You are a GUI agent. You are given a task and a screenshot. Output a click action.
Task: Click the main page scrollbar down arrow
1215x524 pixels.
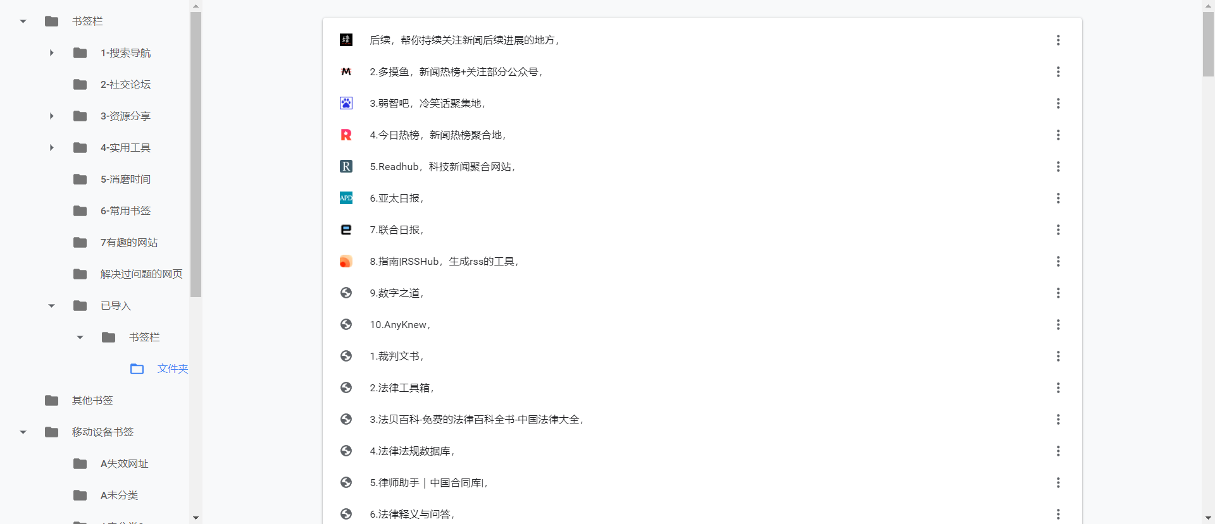tap(1208, 518)
